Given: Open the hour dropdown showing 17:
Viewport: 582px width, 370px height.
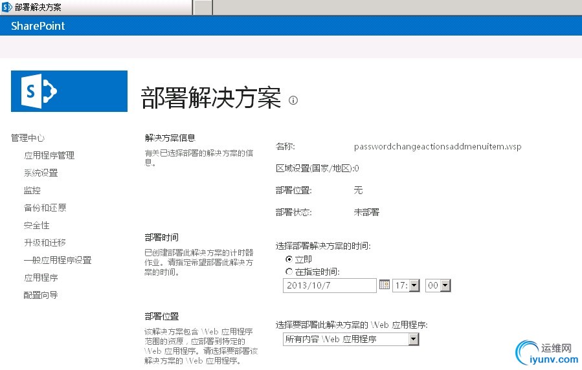Looking at the screenshot, I should (407, 285).
